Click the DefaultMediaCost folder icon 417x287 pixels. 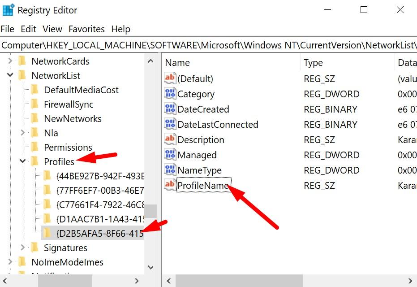[x=34, y=90]
